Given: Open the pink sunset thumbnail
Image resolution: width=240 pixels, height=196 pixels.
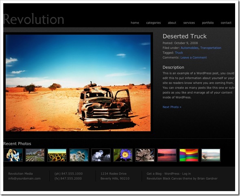Looking at the screenshot, I should (167, 155).
